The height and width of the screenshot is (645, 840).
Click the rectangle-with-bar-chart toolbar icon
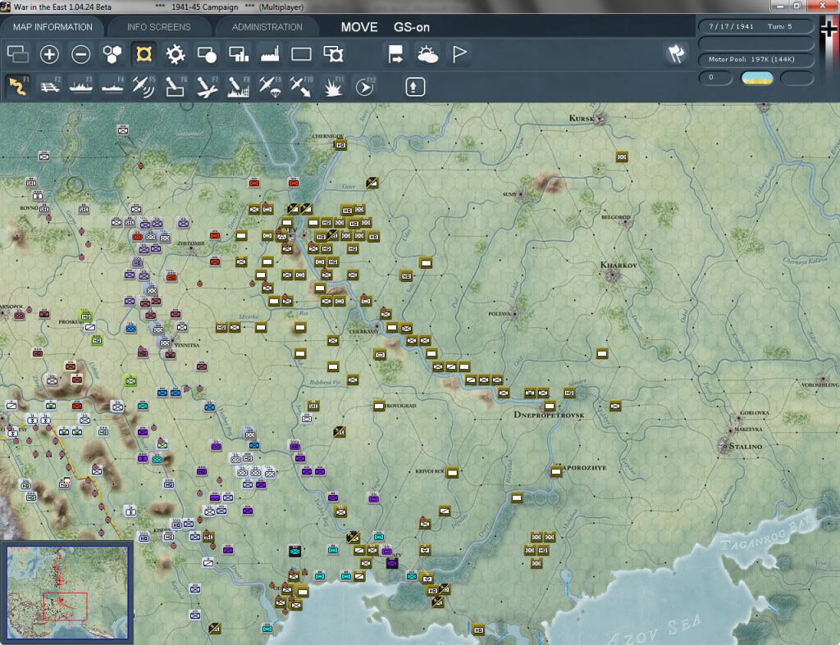239,54
